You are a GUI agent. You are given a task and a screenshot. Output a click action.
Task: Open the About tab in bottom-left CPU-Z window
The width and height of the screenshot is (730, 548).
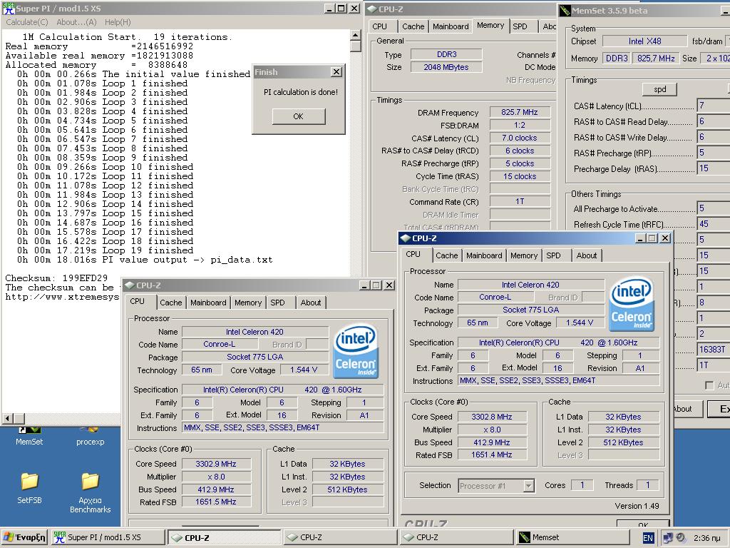tap(311, 303)
